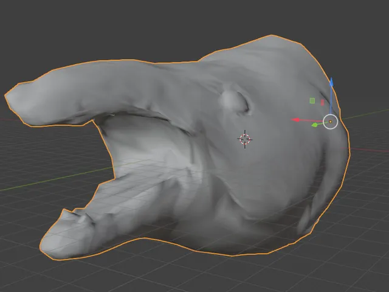Image resolution: width=389 pixels, height=292 pixels.
Task: Grab the blue Z-axis move arrow
Action: tap(331, 83)
